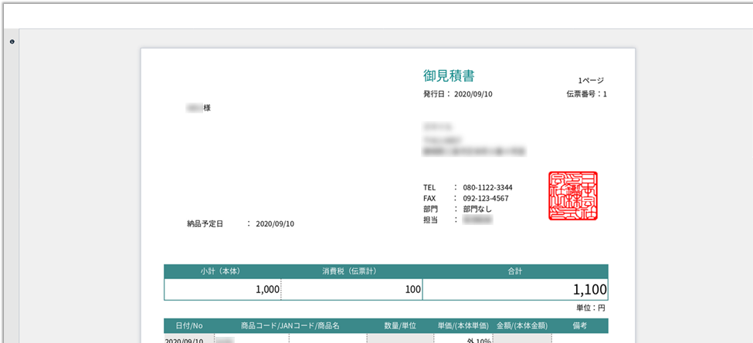Click the 日付/No column header
The height and width of the screenshot is (343, 753).
[183, 326]
